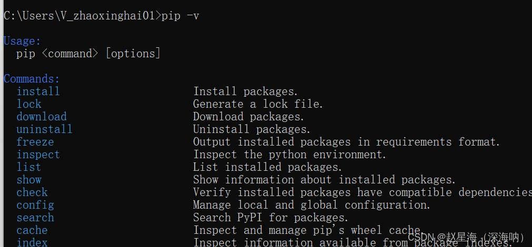Select the 'download' command word

[x=42, y=117]
